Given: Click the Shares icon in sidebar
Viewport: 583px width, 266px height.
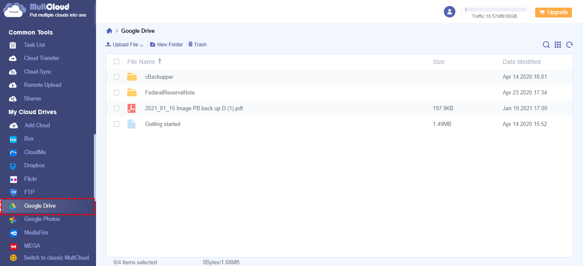Looking at the screenshot, I should click(13, 99).
